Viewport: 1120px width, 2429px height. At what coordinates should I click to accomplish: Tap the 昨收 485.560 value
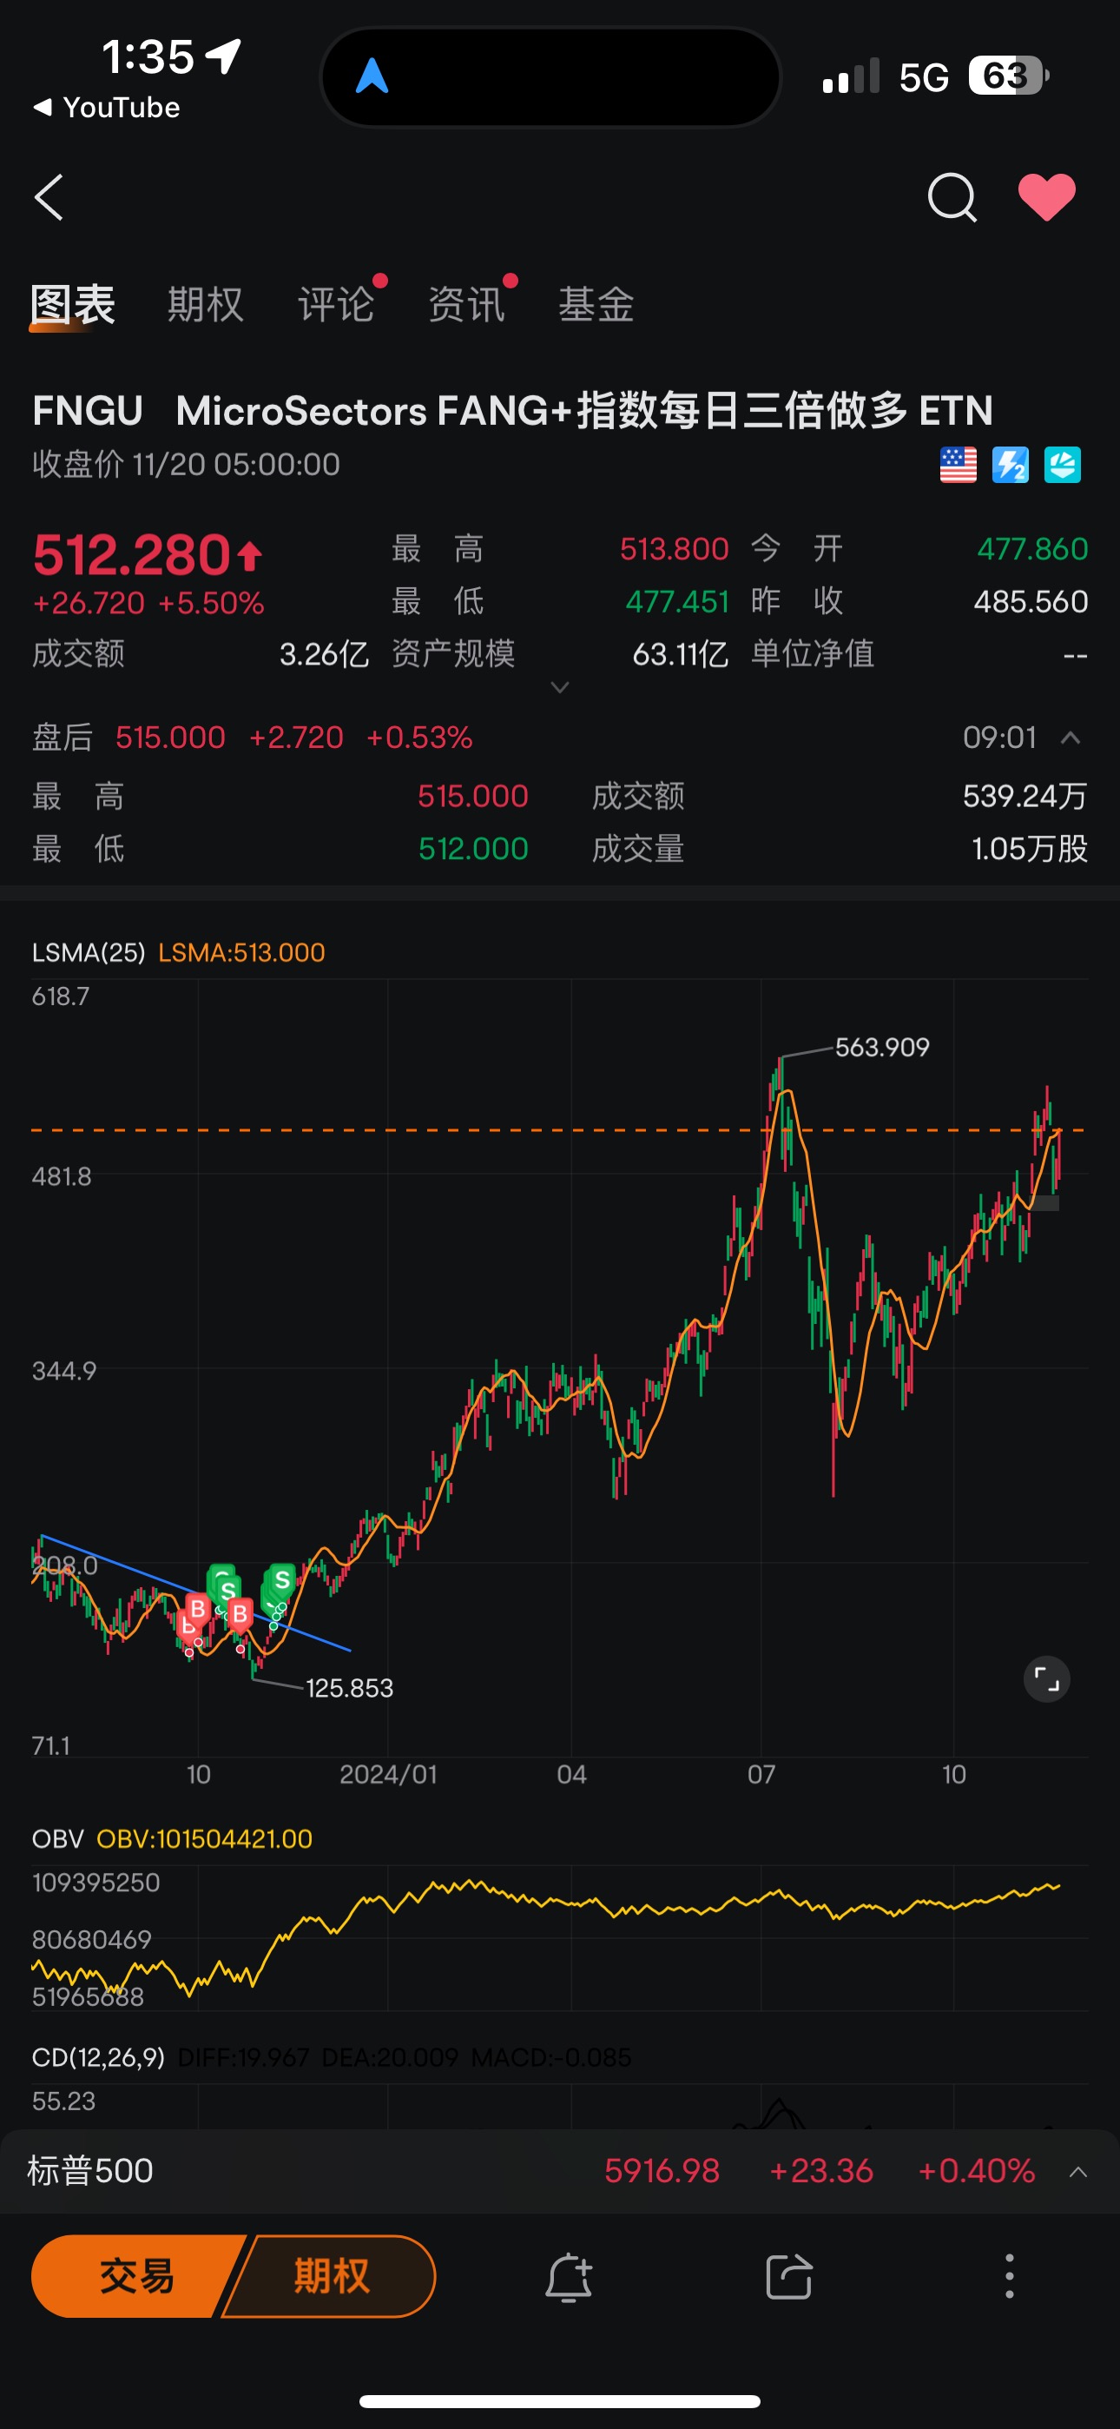click(1031, 601)
